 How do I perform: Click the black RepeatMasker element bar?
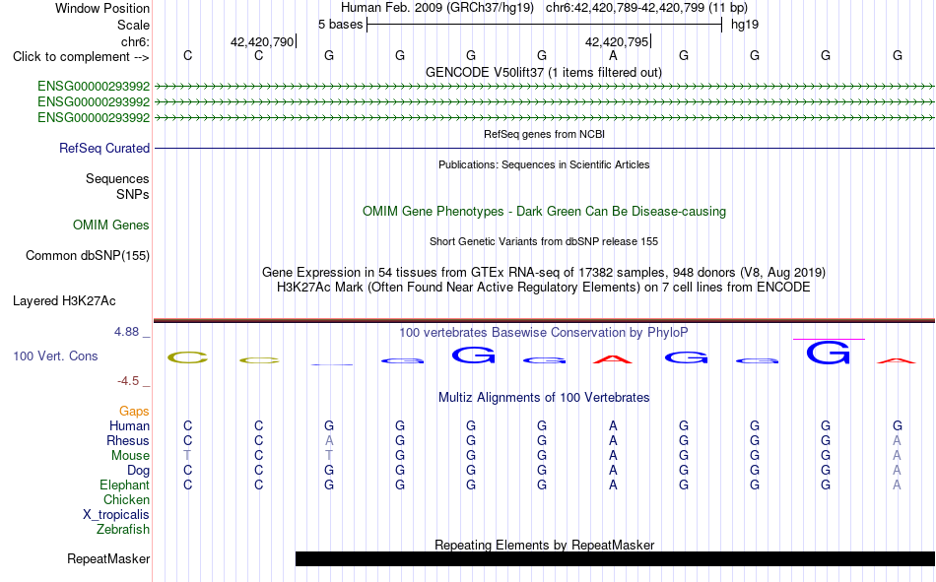tap(615, 558)
